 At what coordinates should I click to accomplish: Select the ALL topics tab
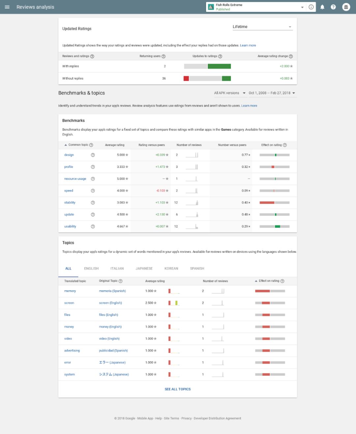coord(68,269)
